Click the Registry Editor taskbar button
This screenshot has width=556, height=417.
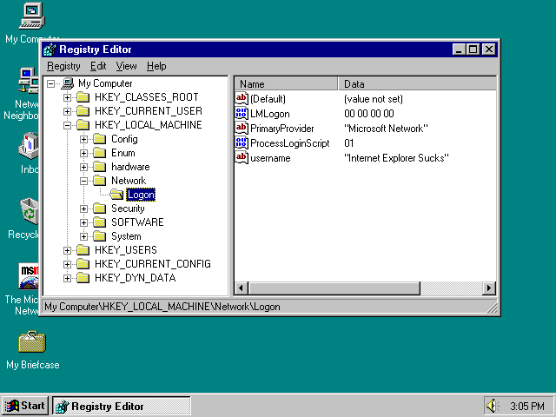point(122,406)
